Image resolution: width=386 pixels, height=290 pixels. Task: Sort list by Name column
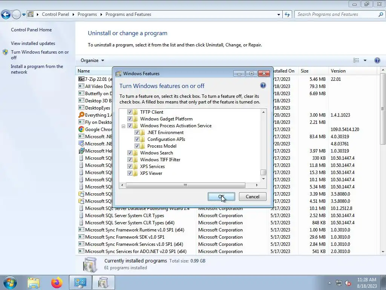pyautogui.click(x=84, y=71)
